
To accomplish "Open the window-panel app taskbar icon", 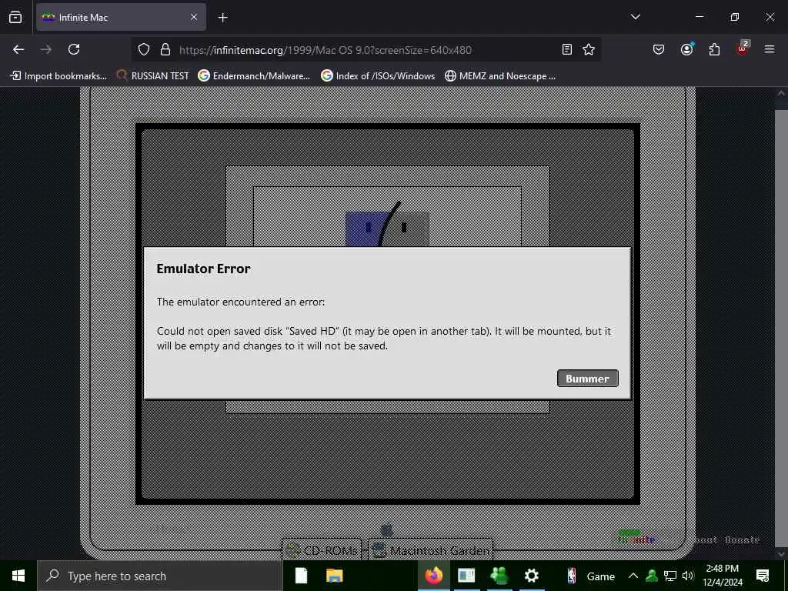I will pyautogui.click(x=466, y=576).
